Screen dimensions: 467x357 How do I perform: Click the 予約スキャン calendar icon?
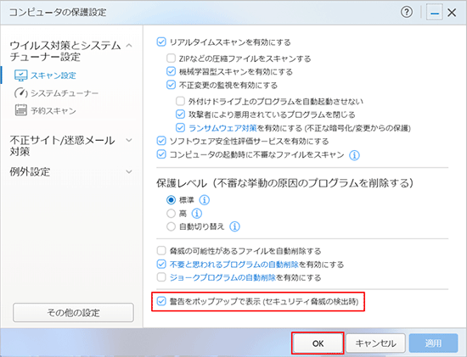(x=21, y=110)
